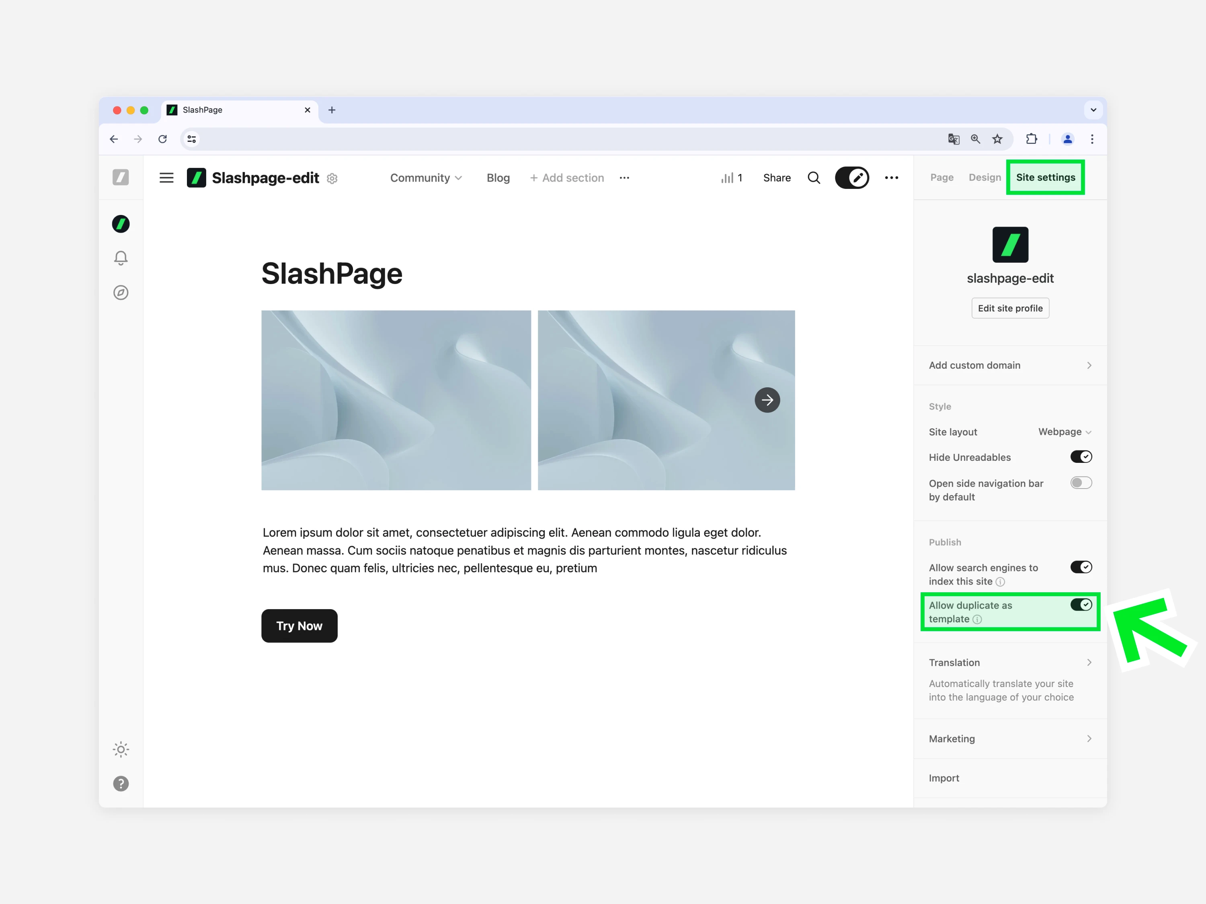
Task: Toggle light mode sun icon
Action: [x=121, y=749]
